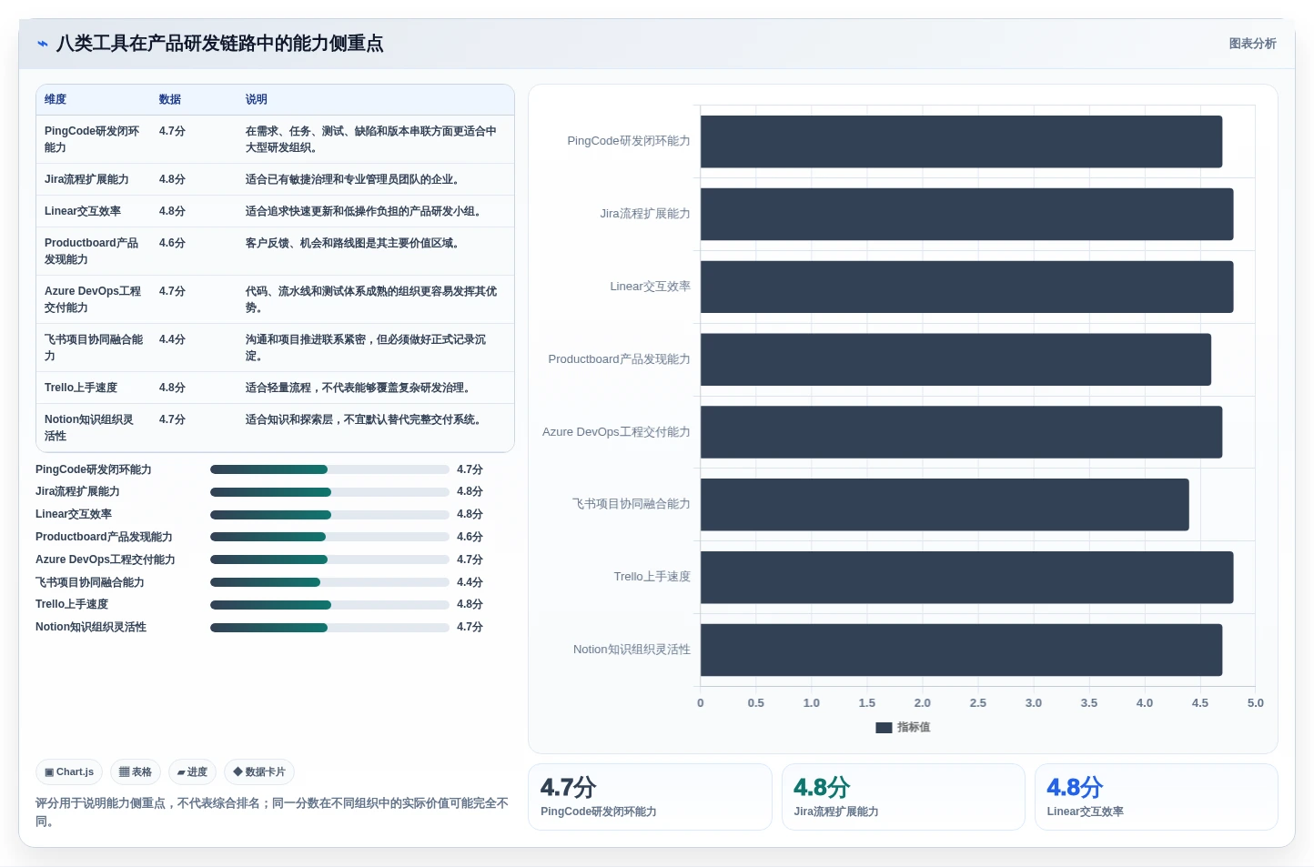Click the footnote text about 评分用于说明能力侧重点
1314x867 pixels.
coord(272,812)
